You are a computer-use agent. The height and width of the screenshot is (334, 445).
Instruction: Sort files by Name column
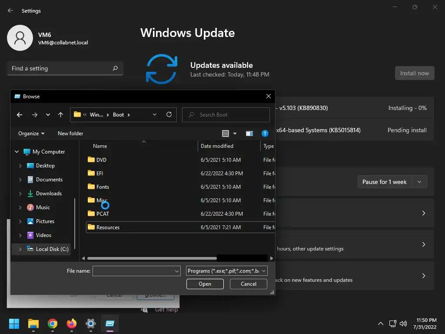click(x=100, y=146)
